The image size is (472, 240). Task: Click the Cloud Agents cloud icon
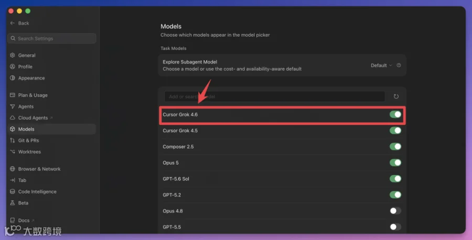coord(13,117)
